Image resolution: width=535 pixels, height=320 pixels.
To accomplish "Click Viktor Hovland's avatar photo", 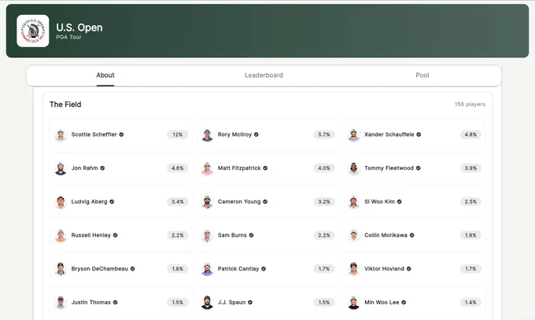I will point(353,269).
